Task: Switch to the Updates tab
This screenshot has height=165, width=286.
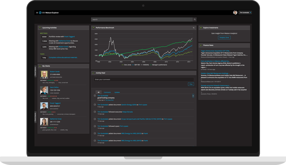Action: (117, 92)
